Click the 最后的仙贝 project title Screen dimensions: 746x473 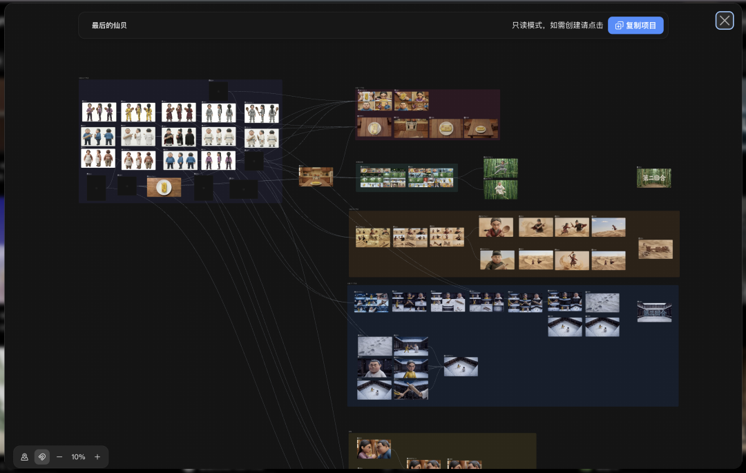pyautogui.click(x=109, y=26)
